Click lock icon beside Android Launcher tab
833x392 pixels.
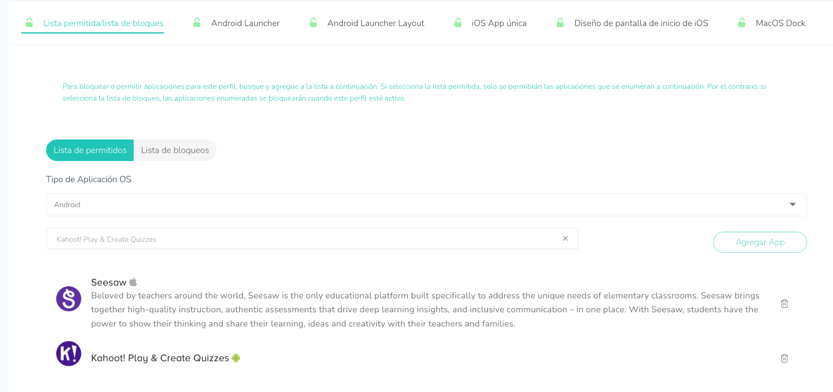pos(197,23)
